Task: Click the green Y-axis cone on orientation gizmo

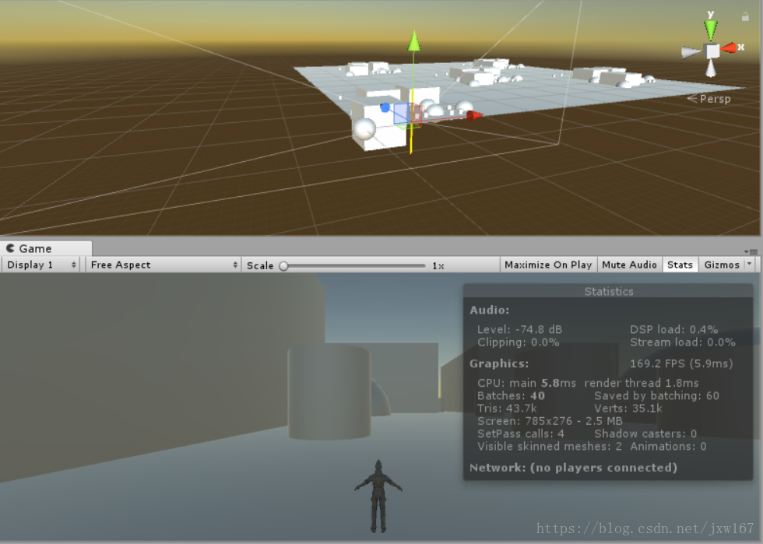Action: coord(711,30)
